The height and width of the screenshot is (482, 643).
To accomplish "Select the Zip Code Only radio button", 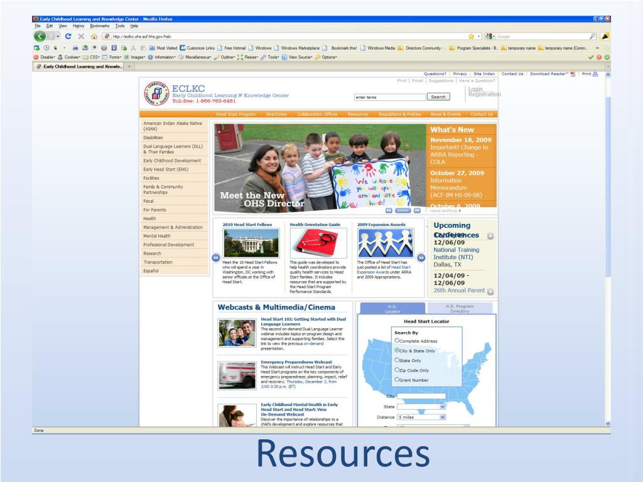I will point(397,370).
